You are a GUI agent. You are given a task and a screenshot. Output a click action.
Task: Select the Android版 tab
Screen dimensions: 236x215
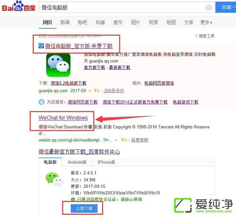[x=77, y=162]
